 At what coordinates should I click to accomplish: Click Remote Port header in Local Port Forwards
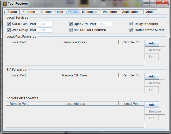pyautogui.click(x=131, y=42)
